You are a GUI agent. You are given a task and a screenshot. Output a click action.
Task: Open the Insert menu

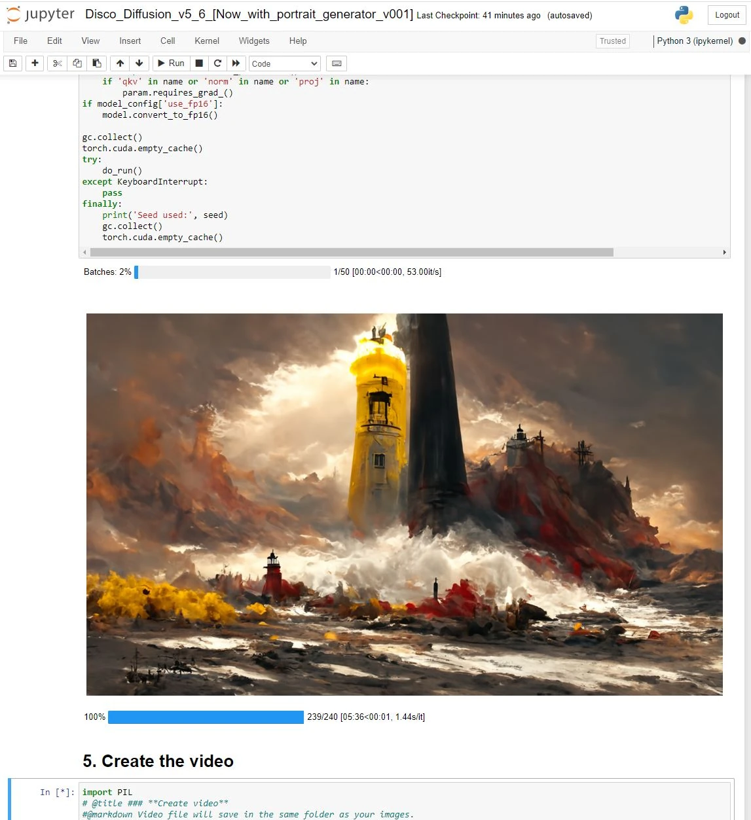pos(130,41)
